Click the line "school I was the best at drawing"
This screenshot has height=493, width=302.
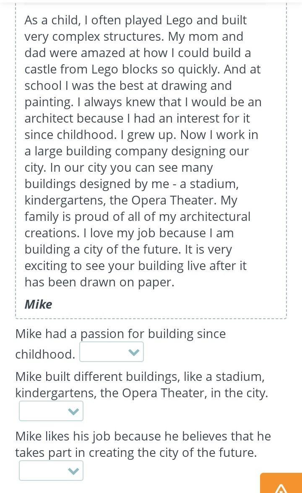point(128,86)
